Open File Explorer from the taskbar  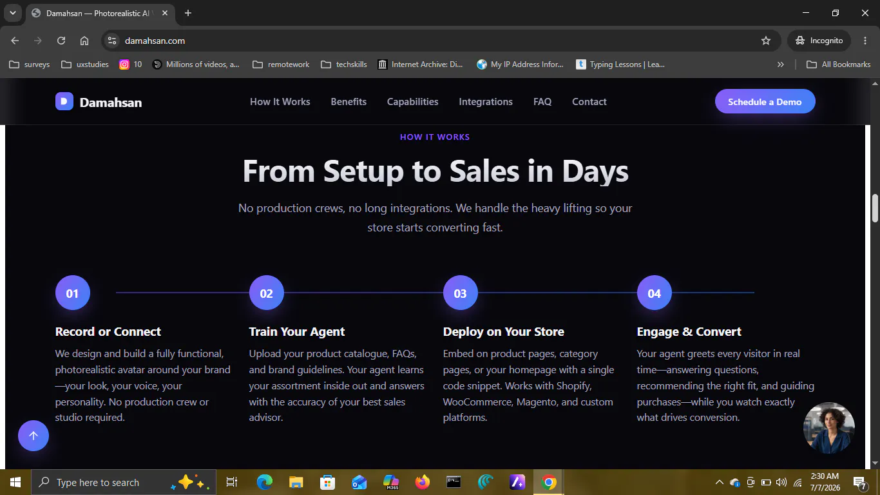click(296, 482)
